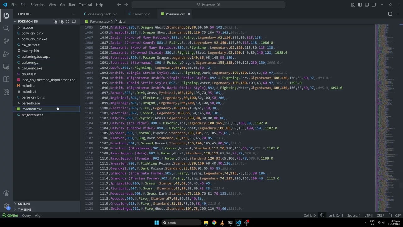Image resolution: width=403 pixels, height=227 pixels.
Task: Click Align in the status bar
Action: [38, 215]
